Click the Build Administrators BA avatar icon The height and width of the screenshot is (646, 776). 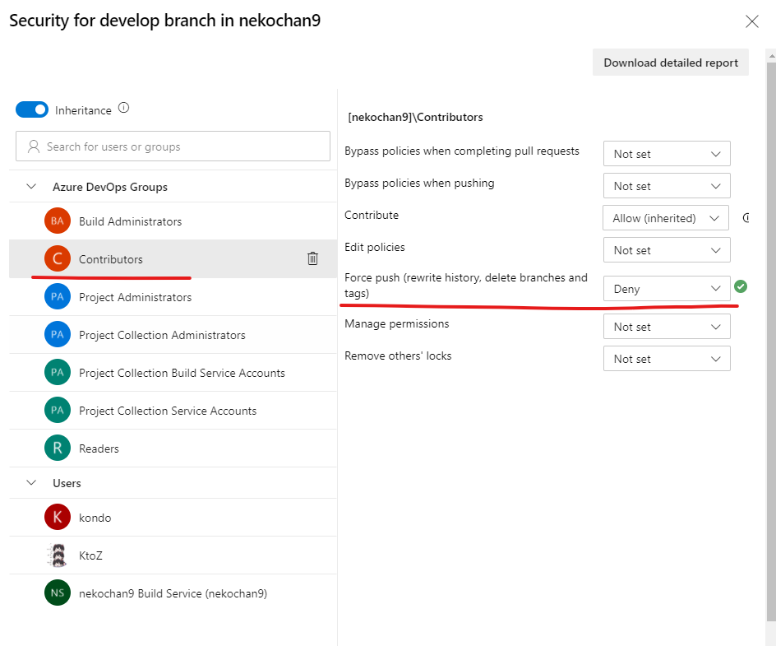58,221
